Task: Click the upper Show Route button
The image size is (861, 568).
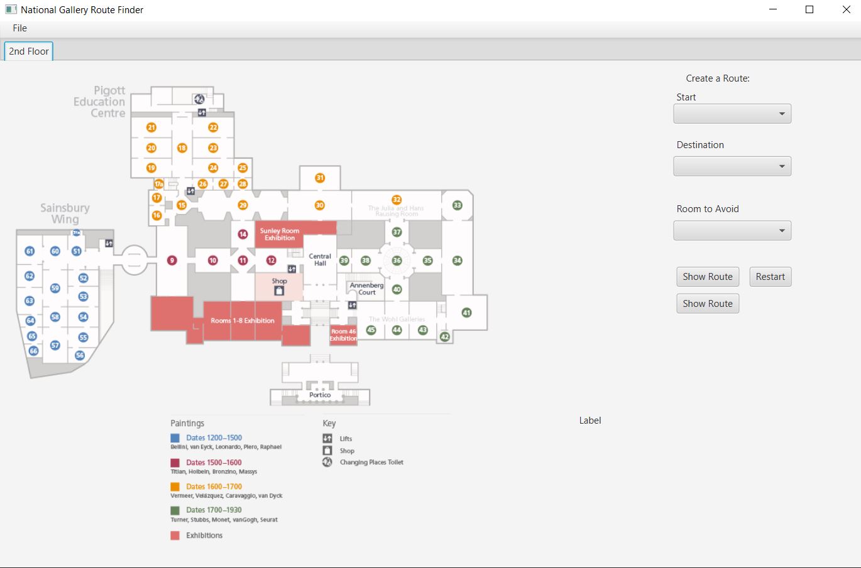Action: pyautogui.click(x=708, y=276)
